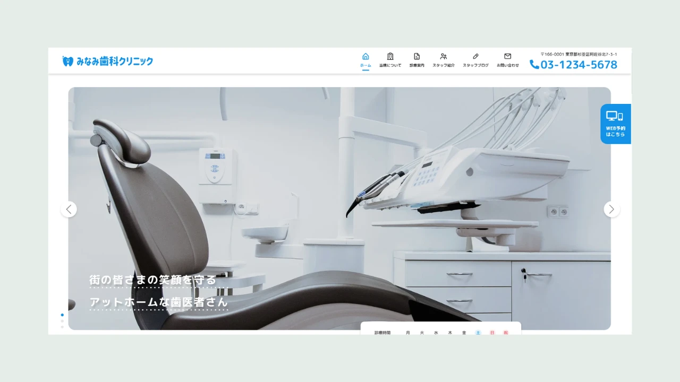Click the building icon for 当院について
680x382 pixels.
[390, 56]
